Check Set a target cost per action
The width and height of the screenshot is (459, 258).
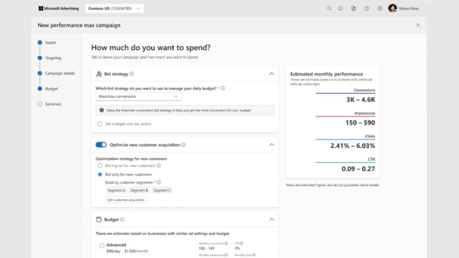[100, 123]
